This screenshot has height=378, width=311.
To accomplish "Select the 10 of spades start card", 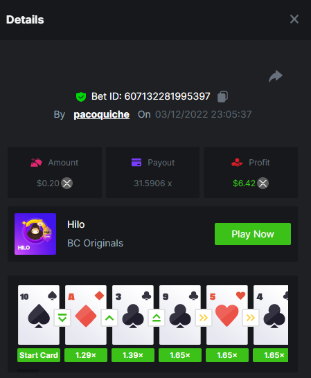I will click(x=39, y=315).
